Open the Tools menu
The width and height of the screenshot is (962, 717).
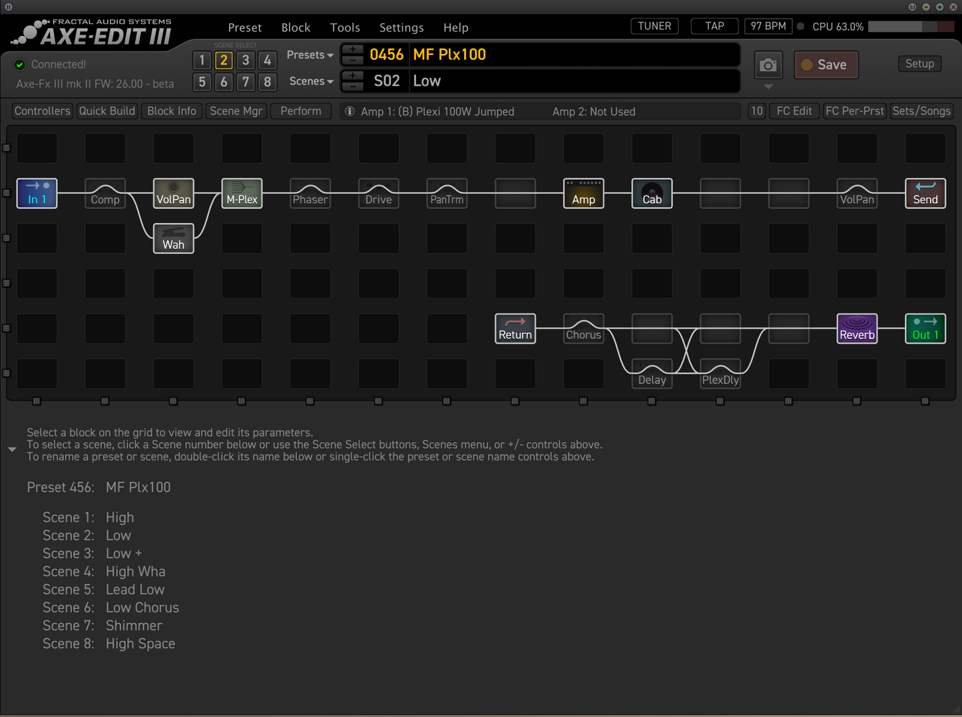coord(345,27)
